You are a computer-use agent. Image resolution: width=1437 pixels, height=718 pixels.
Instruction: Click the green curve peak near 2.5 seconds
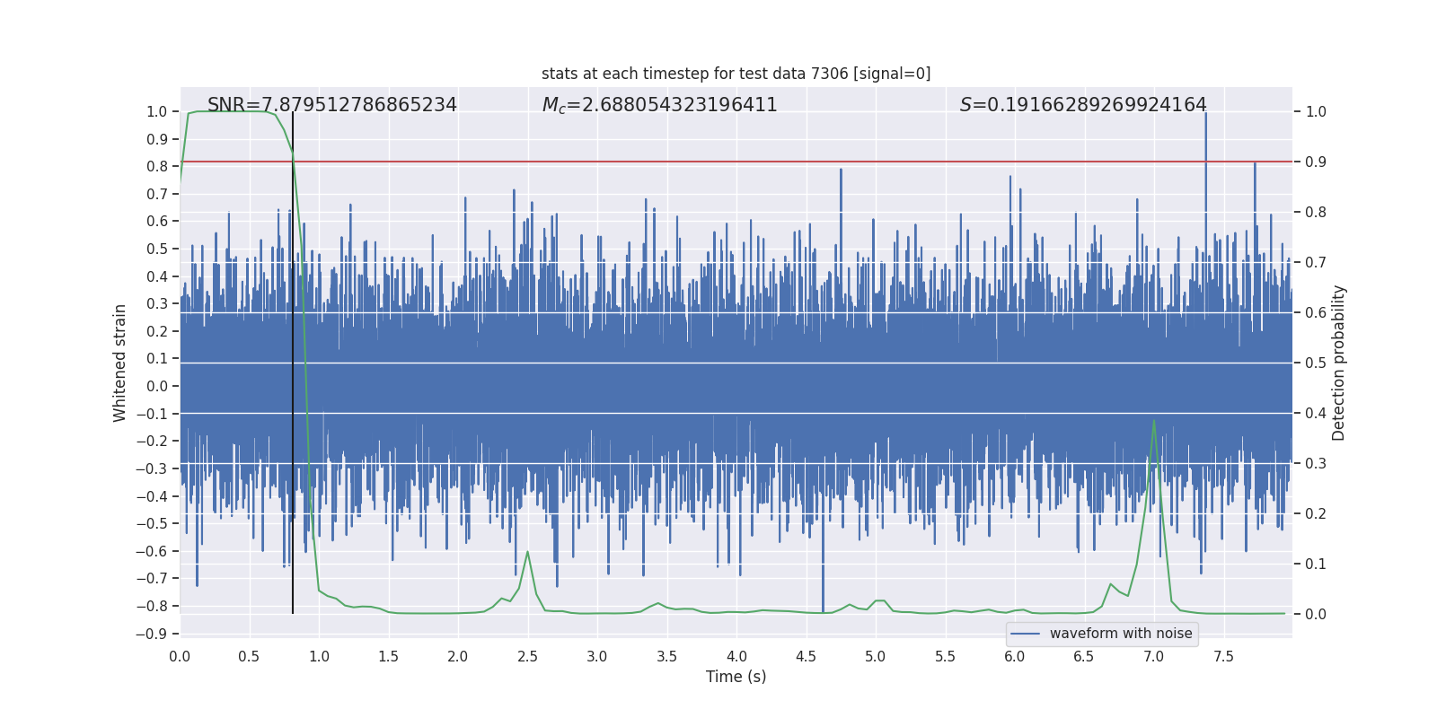tap(527, 552)
